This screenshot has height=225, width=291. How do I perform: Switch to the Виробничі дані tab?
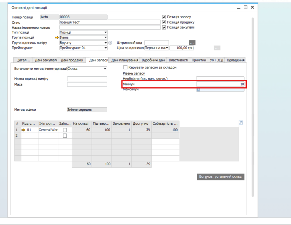click(x=153, y=60)
